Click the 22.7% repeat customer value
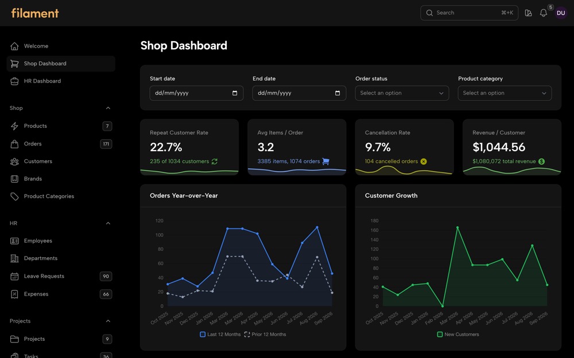Viewport: 574px width, 358px height. (x=166, y=147)
